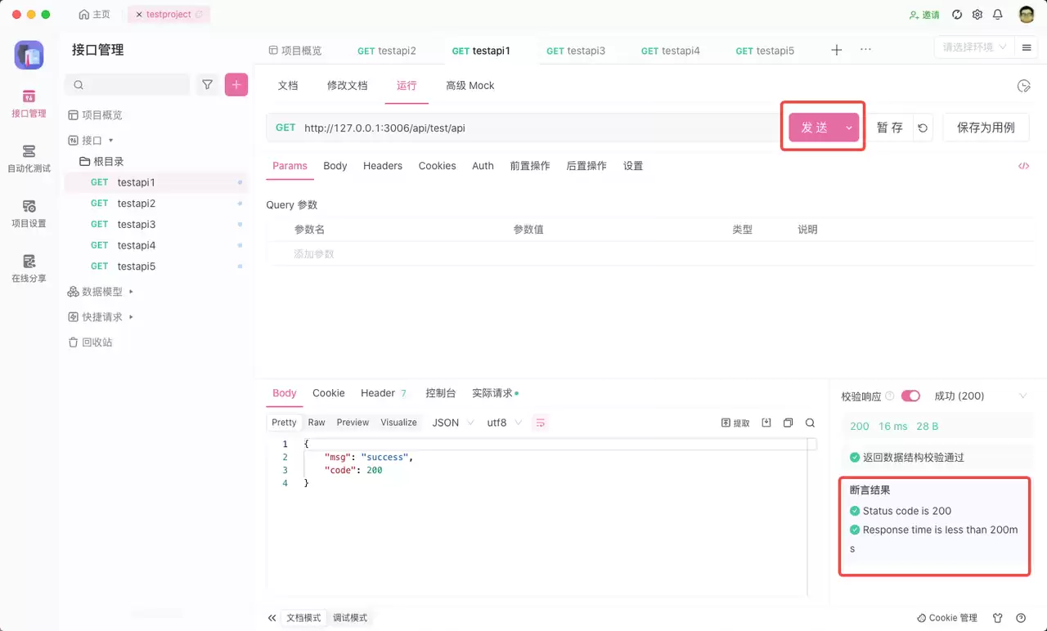The image size is (1047, 631).
Task: Open the user avatar menu
Action: pyautogui.click(x=1027, y=15)
